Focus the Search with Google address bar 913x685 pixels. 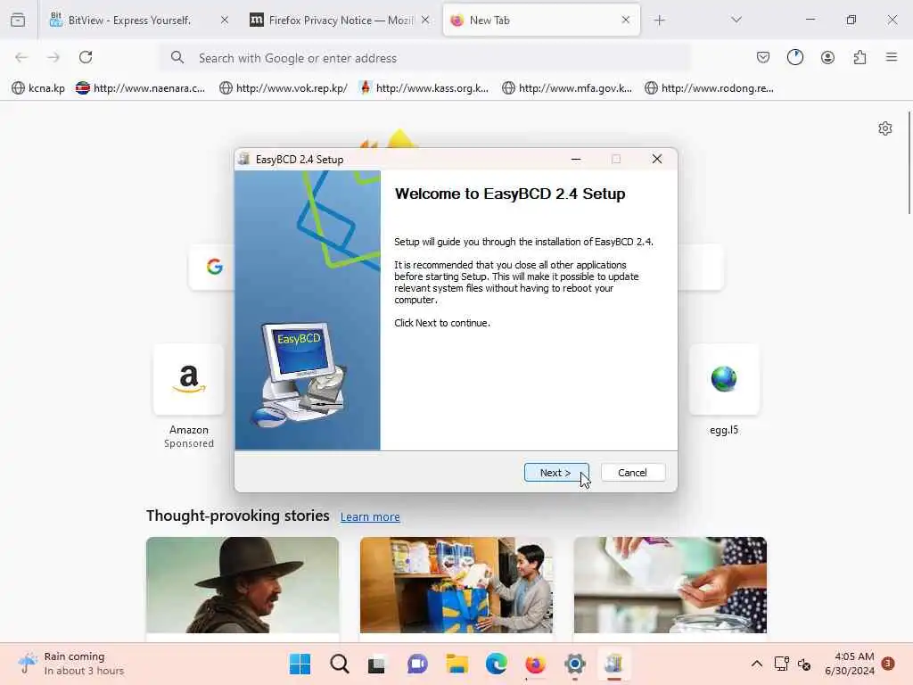[x=425, y=58]
